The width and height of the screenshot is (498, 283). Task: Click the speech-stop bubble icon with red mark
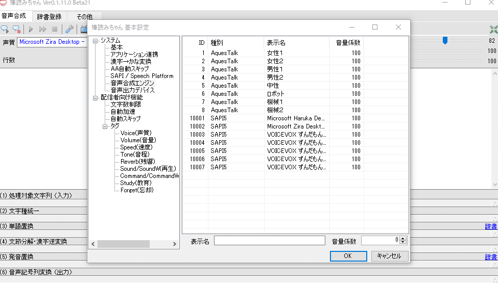16,29
